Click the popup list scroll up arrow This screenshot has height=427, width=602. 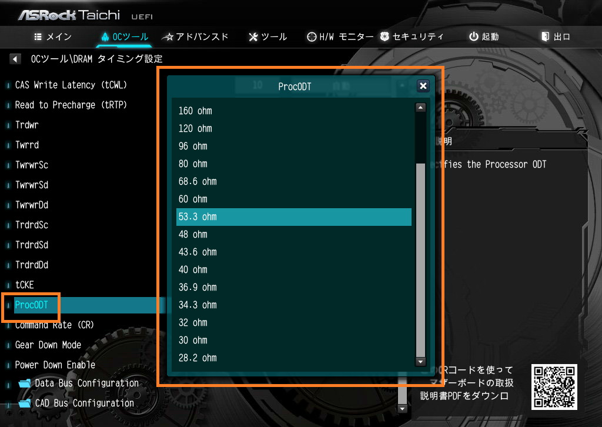coord(421,108)
